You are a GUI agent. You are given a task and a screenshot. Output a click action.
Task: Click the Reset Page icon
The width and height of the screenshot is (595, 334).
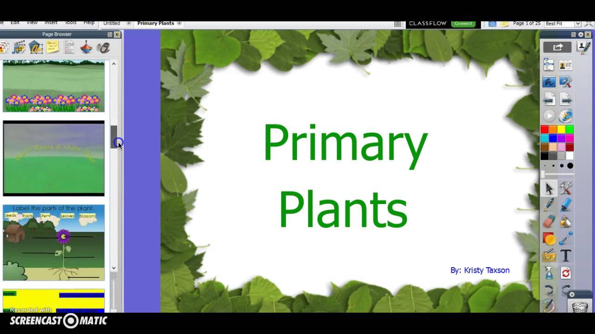coord(566,272)
